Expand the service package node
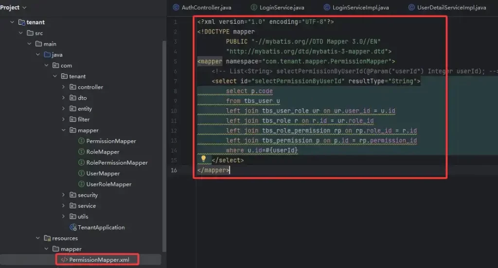The width and height of the screenshot is (498, 268). 63,206
